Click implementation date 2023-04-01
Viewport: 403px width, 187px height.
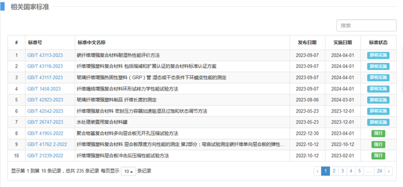pos(343,133)
